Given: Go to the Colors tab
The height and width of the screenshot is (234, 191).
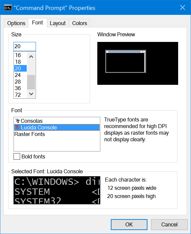Looking at the screenshot, I should (x=80, y=23).
